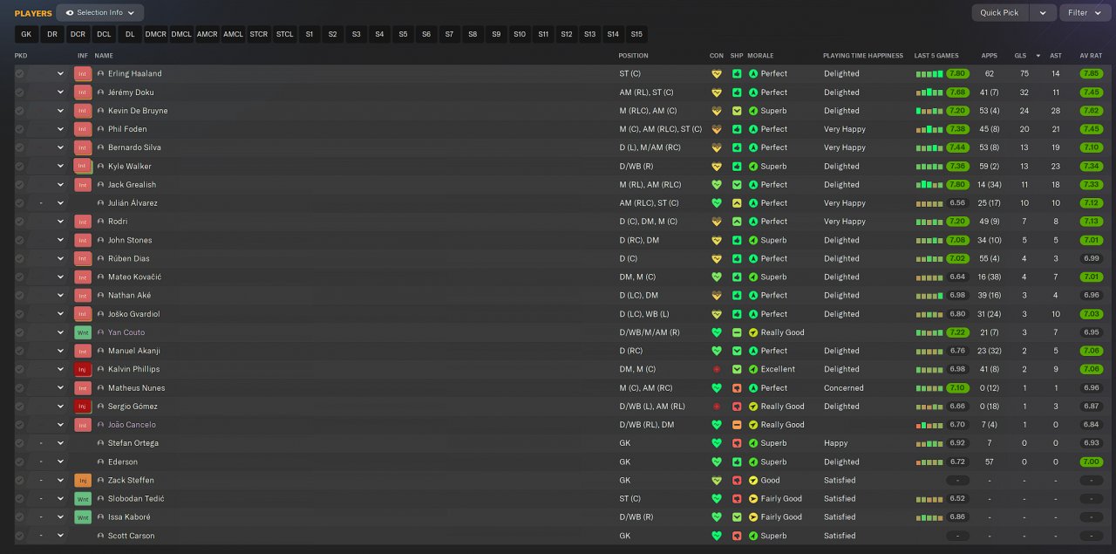The height and width of the screenshot is (554, 1116).
Task: Open Julián Álvarez's player name link
Action: (x=133, y=203)
